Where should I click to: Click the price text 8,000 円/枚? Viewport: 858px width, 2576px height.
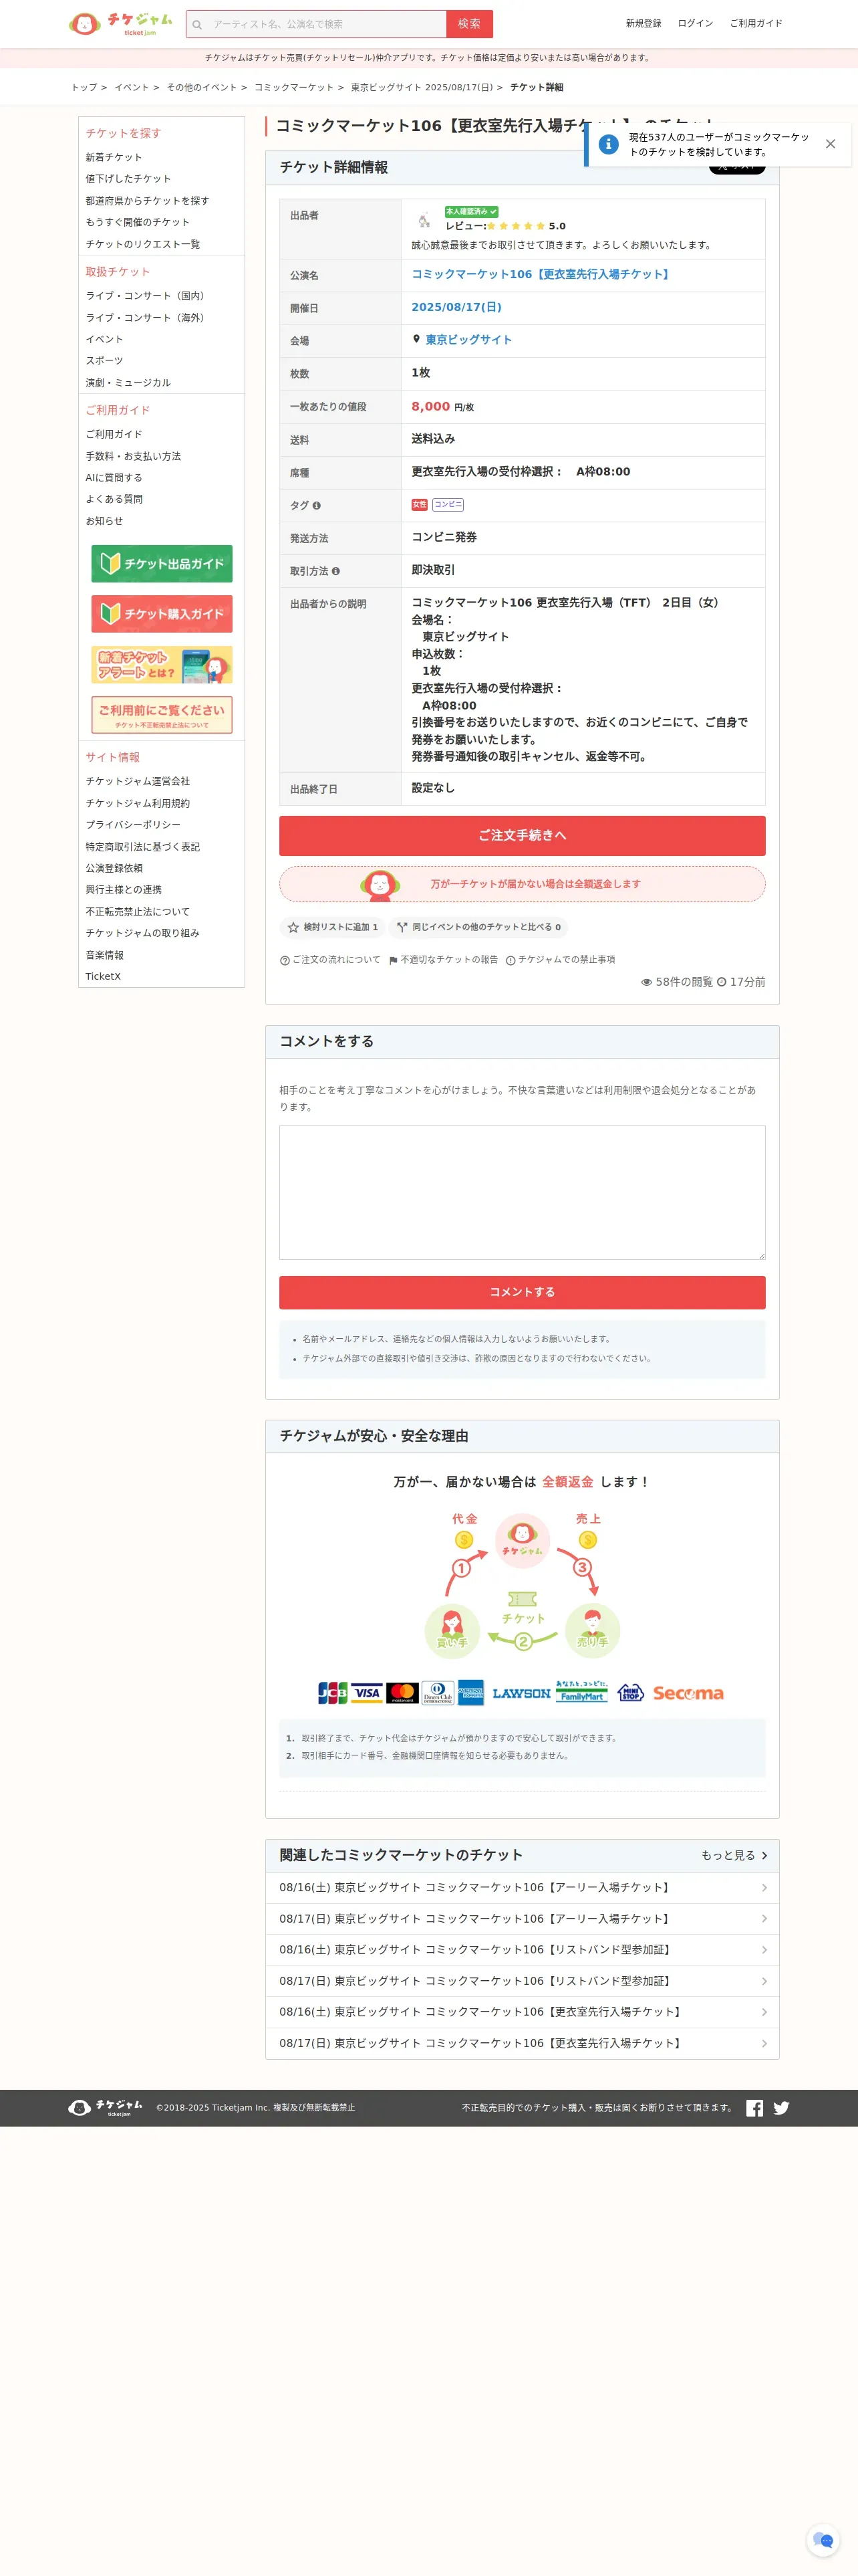(442, 406)
